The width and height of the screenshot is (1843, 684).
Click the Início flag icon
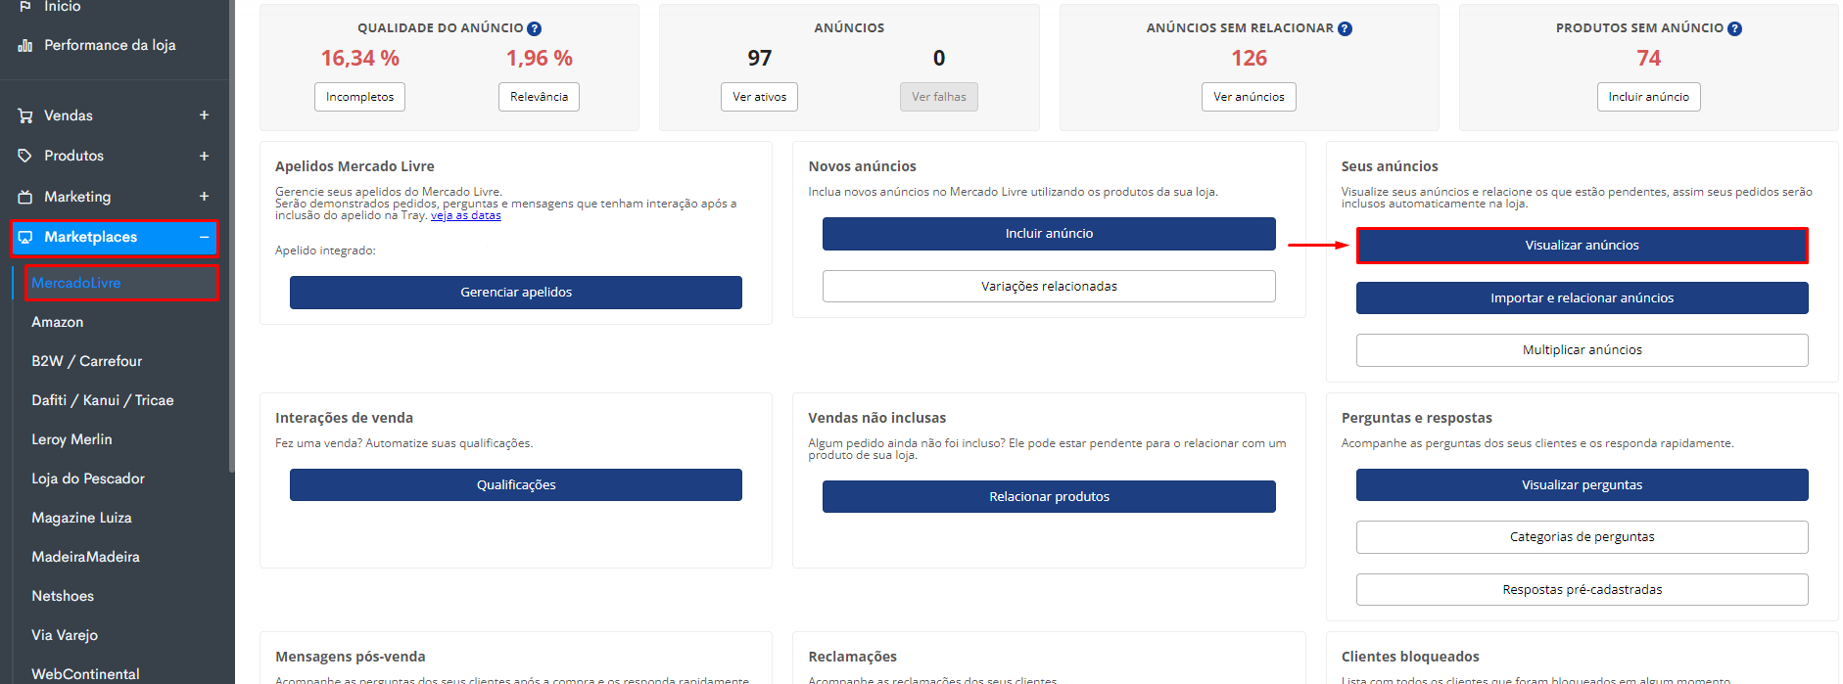[x=25, y=6]
